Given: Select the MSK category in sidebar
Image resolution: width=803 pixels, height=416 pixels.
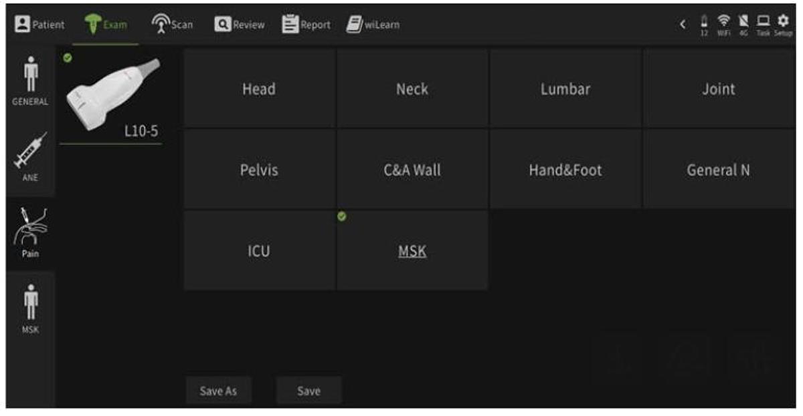Looking at the screenshot, I should tap(30, 309).
